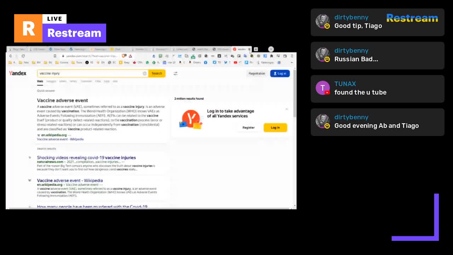
Task: Click the TUNAX avatar in chat
Action: 323,88
